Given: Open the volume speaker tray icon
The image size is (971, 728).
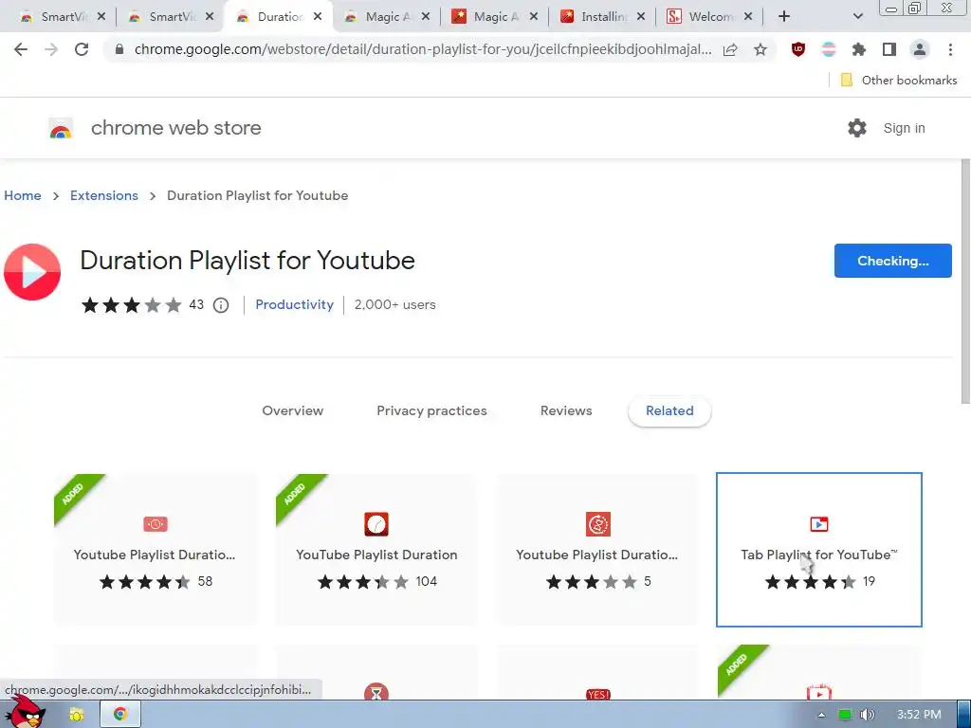Looking at the screenshot, I should click(868, 715).
